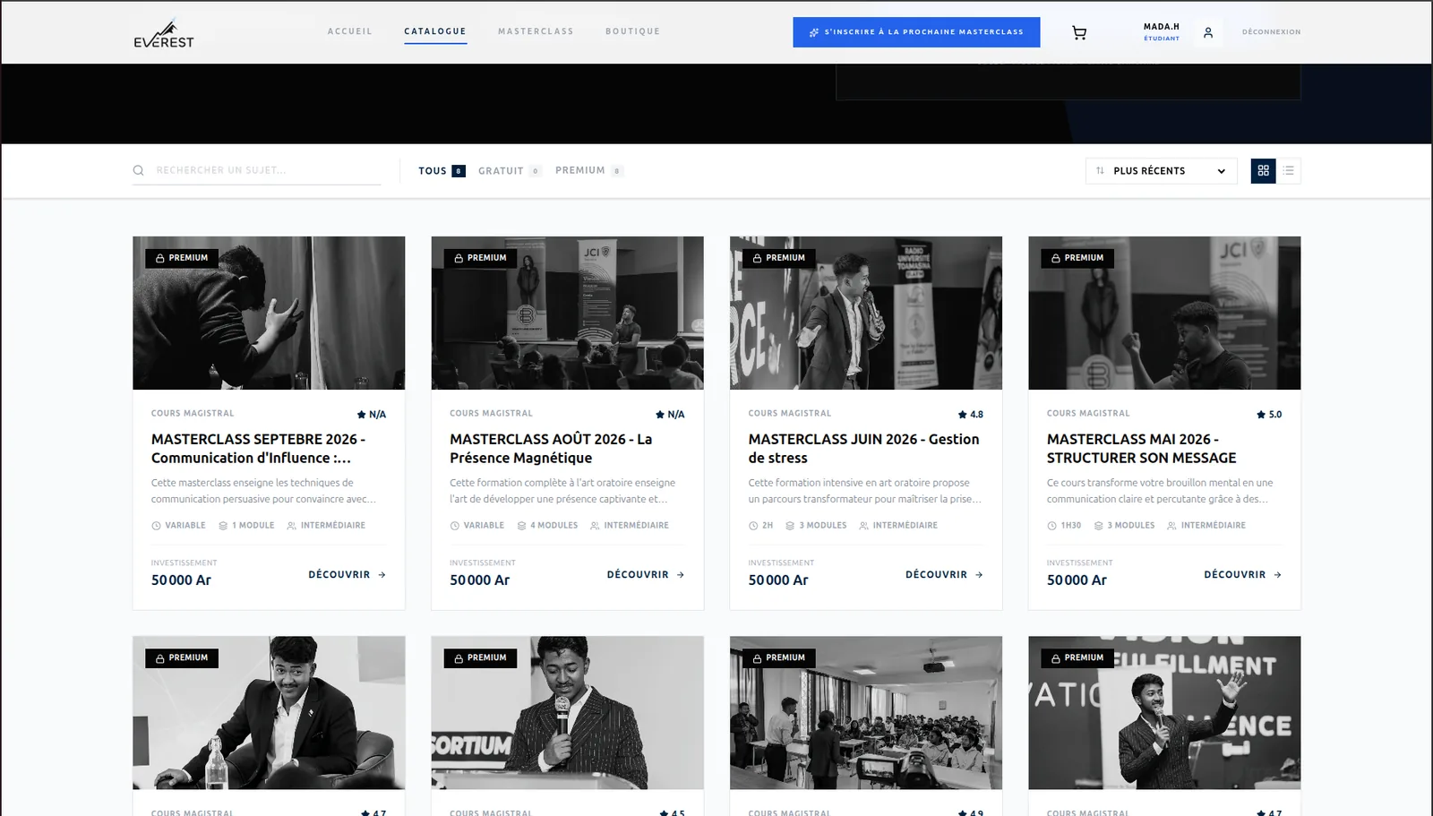
Task: Click the Mai card's Premium lock badge
Action: pyautogui.click(x=1077, y=258)
